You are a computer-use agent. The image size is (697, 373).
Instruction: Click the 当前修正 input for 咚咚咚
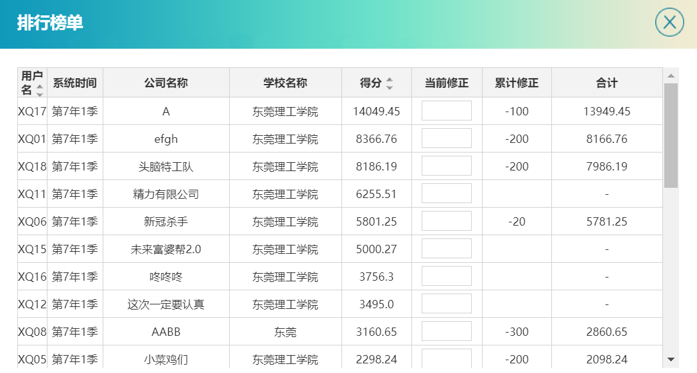[446, 276]
